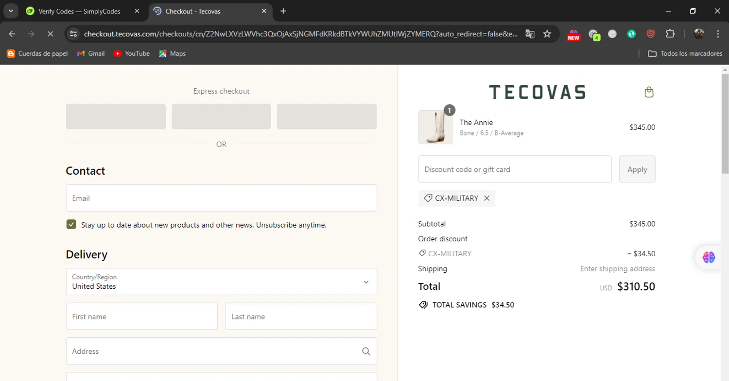Close the Verify Codes SimplyCodes tab
Screen dimensions: 729x381
(137, 11)
